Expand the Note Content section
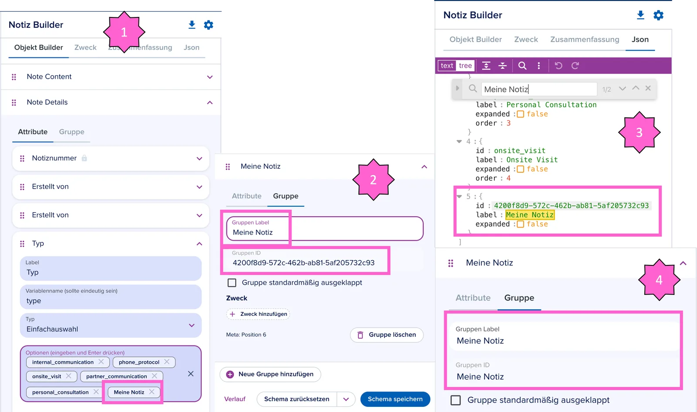This screenshot has width=697, height=412. (210, 77)
